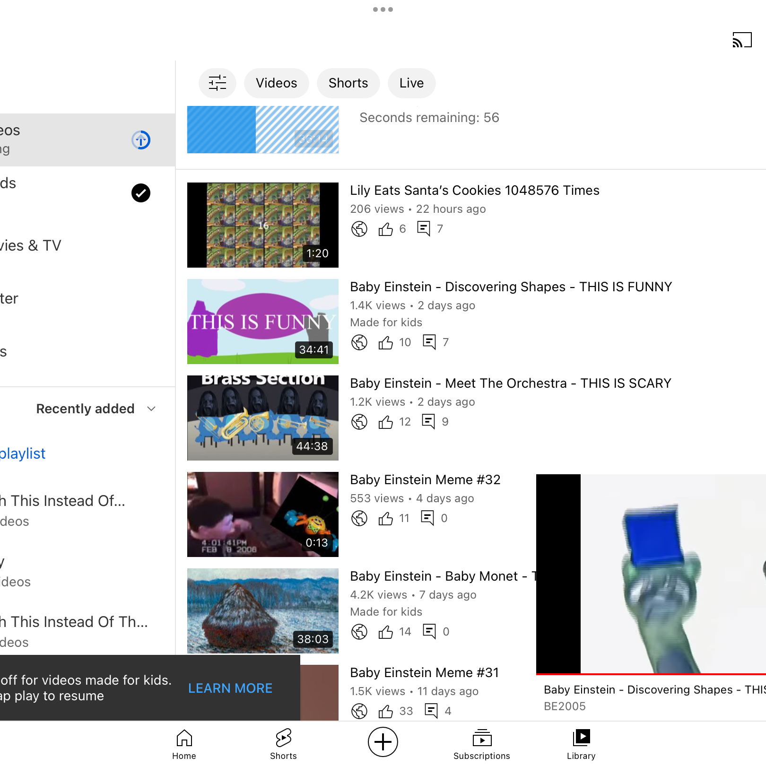The width and height of the screenshot is (766, 766).
Task: Toggle the black checkmark in the sidebar
Action: (141, 193)
